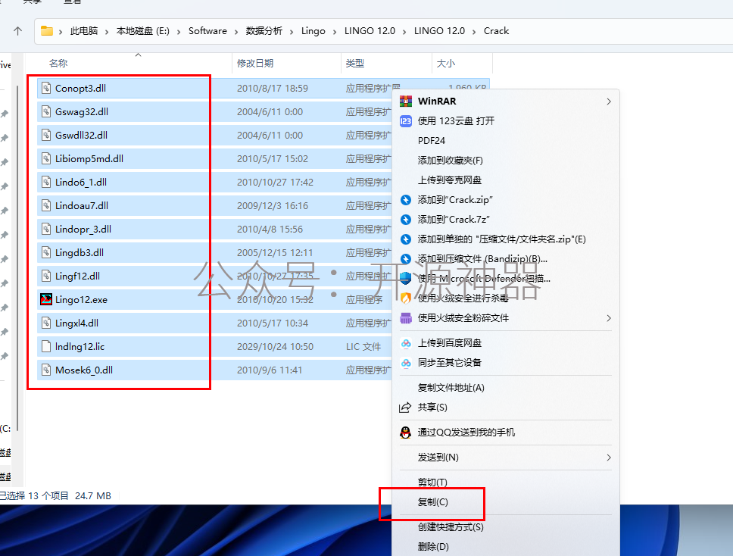The height and width of the screenshot is (556, 733).
Task: Expand the chevron after 本地磁盘 (E:) in path
Action: (179, 31)
